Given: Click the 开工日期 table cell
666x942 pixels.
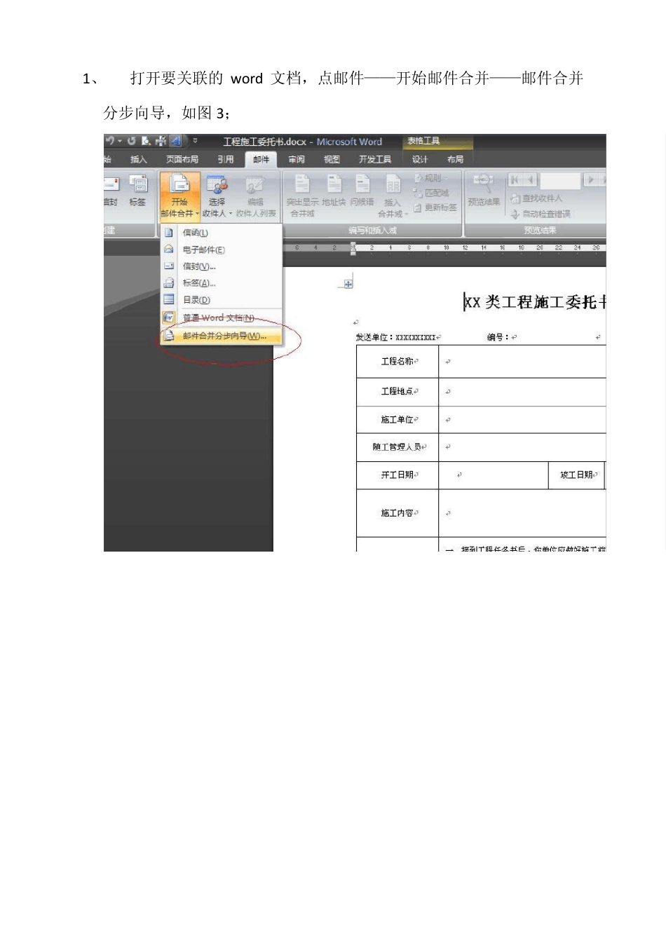Looking at the screenshot, I should (x=397, y=475).
